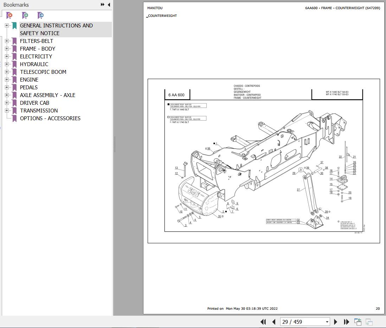Expand the FRAME - BODY bookmark node
This screenshot has height=328, width=386.
tap(7, 49)
